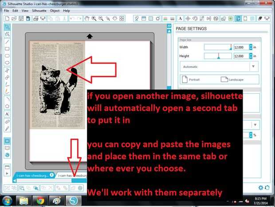
Task: Choose Landscape orientation
Action: [232, 80]
